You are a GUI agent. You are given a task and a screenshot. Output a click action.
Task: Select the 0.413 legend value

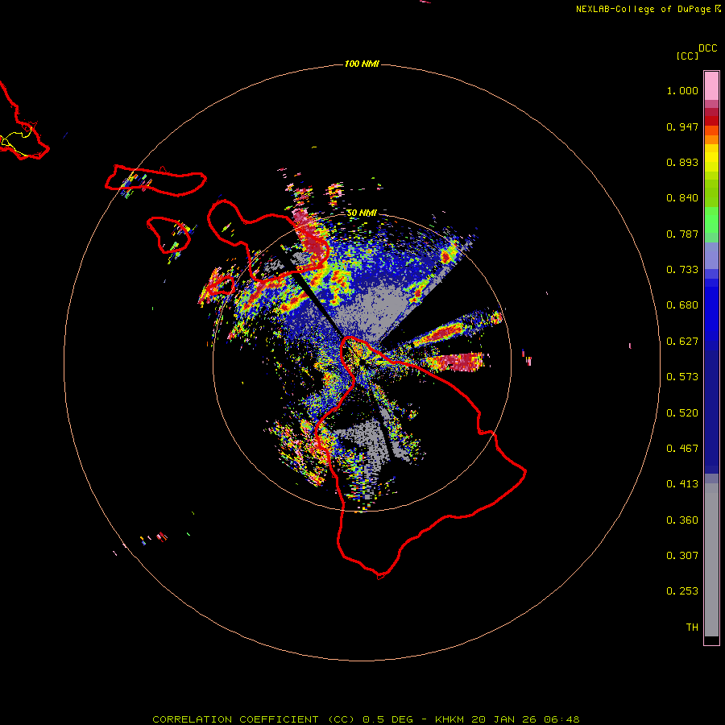[x=682, y=484]
